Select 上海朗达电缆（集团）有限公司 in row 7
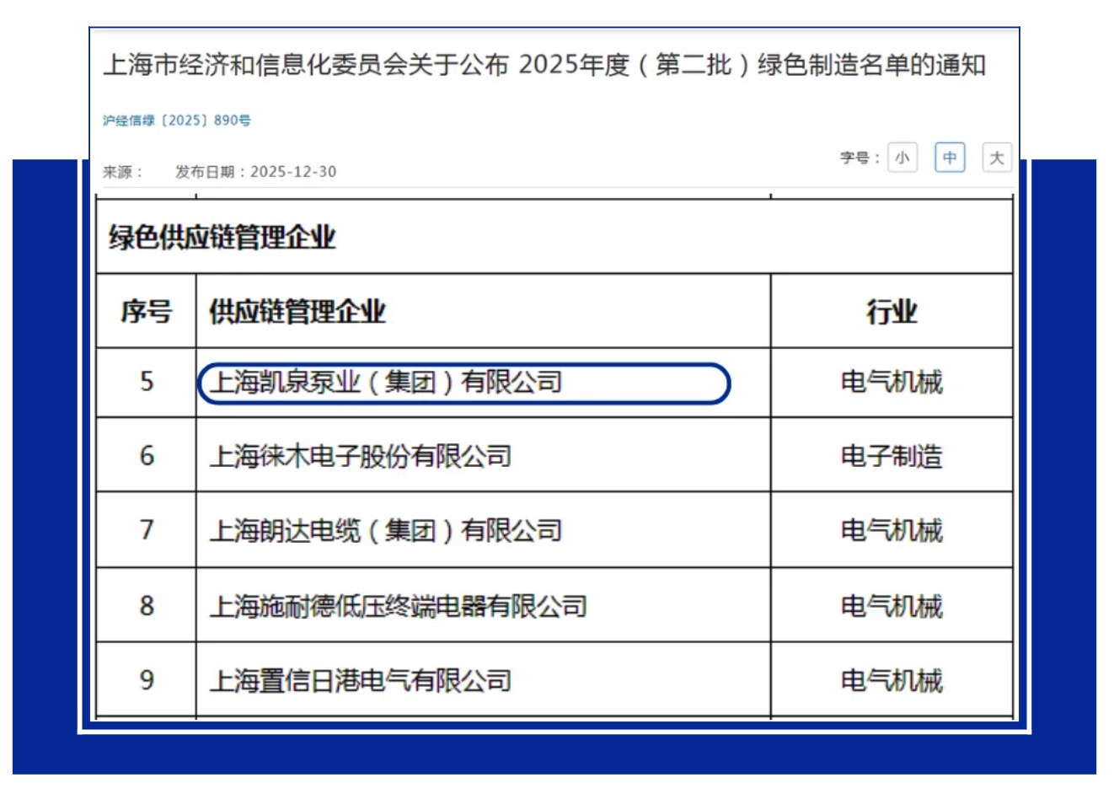Screen dimensions: 1114x799 point(386,531)
